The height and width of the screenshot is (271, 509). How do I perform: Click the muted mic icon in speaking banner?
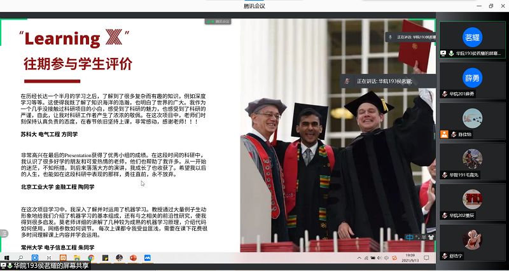pos(347,81)
